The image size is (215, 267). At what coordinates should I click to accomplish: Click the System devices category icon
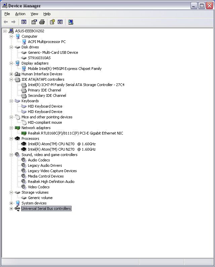17,203
